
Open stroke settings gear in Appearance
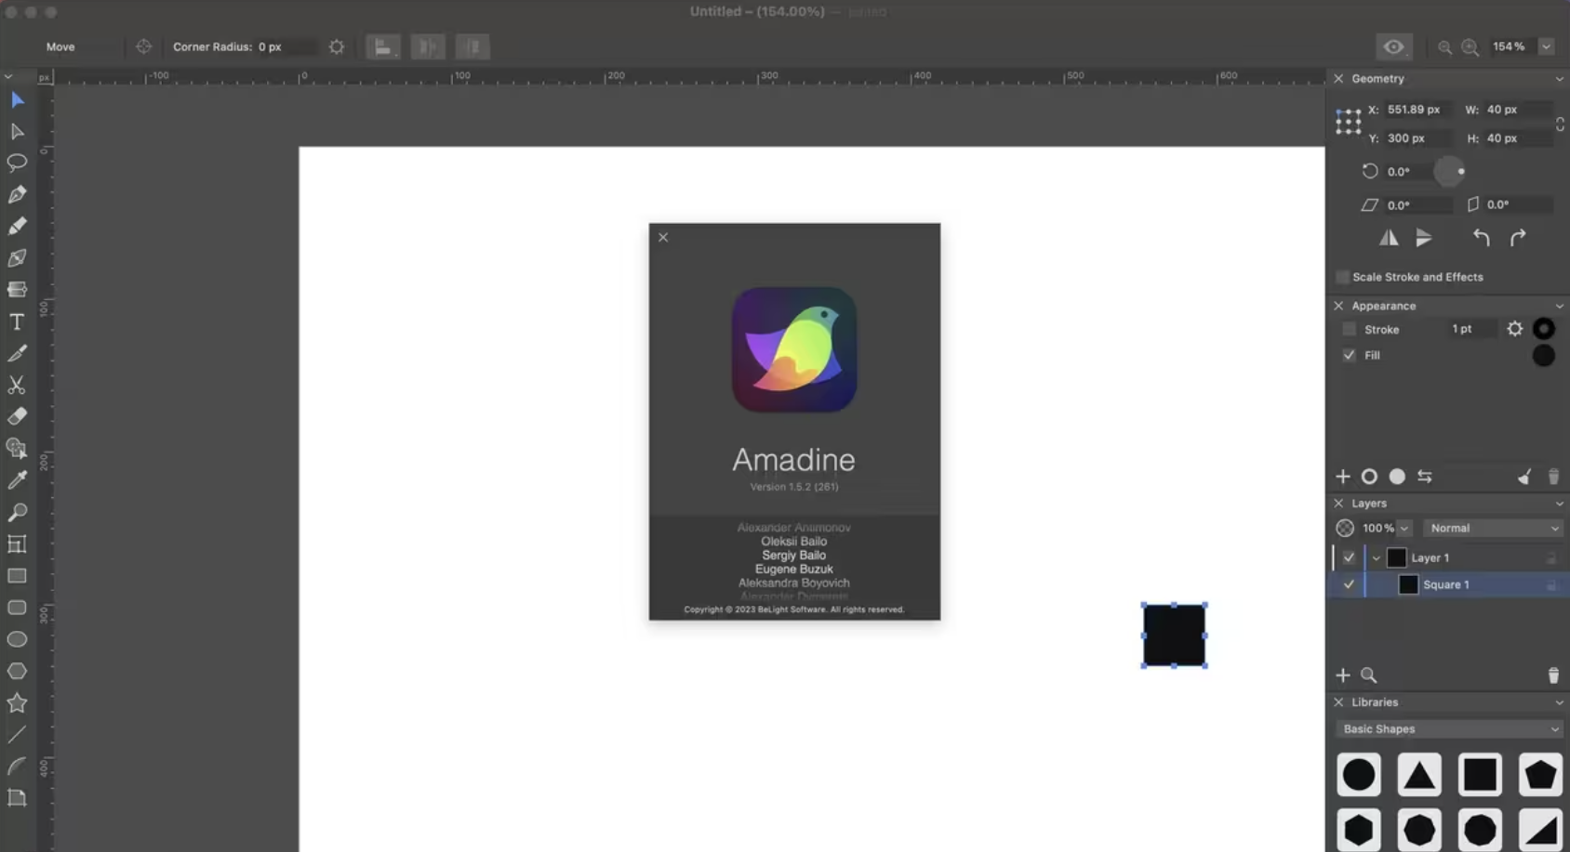pyautogui.click(x=1514, y=329)
